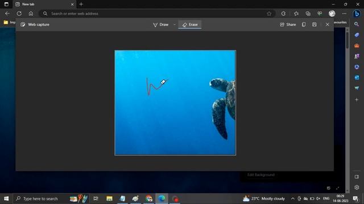Open the sidebar Tools briefcase icon
This screenshot has width=364, height=204.
(x=357, y=45)
